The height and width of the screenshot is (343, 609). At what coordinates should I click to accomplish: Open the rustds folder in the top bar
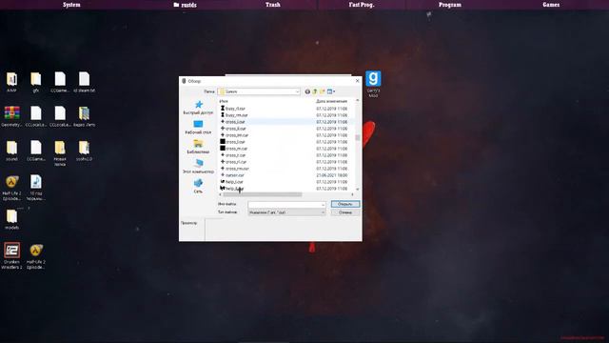click(x=185, y=5)
